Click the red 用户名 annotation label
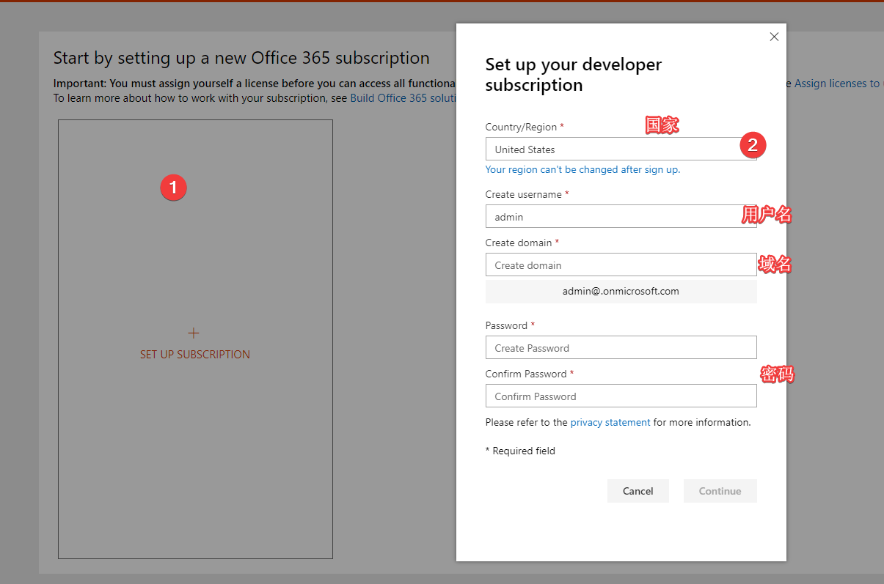The image size is (884, 584). pos(767,215)
